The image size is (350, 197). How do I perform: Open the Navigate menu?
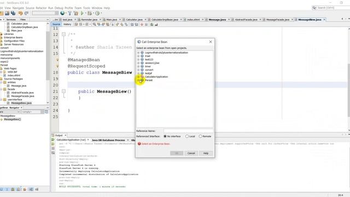pyautogui.click(x=18, y=8)
